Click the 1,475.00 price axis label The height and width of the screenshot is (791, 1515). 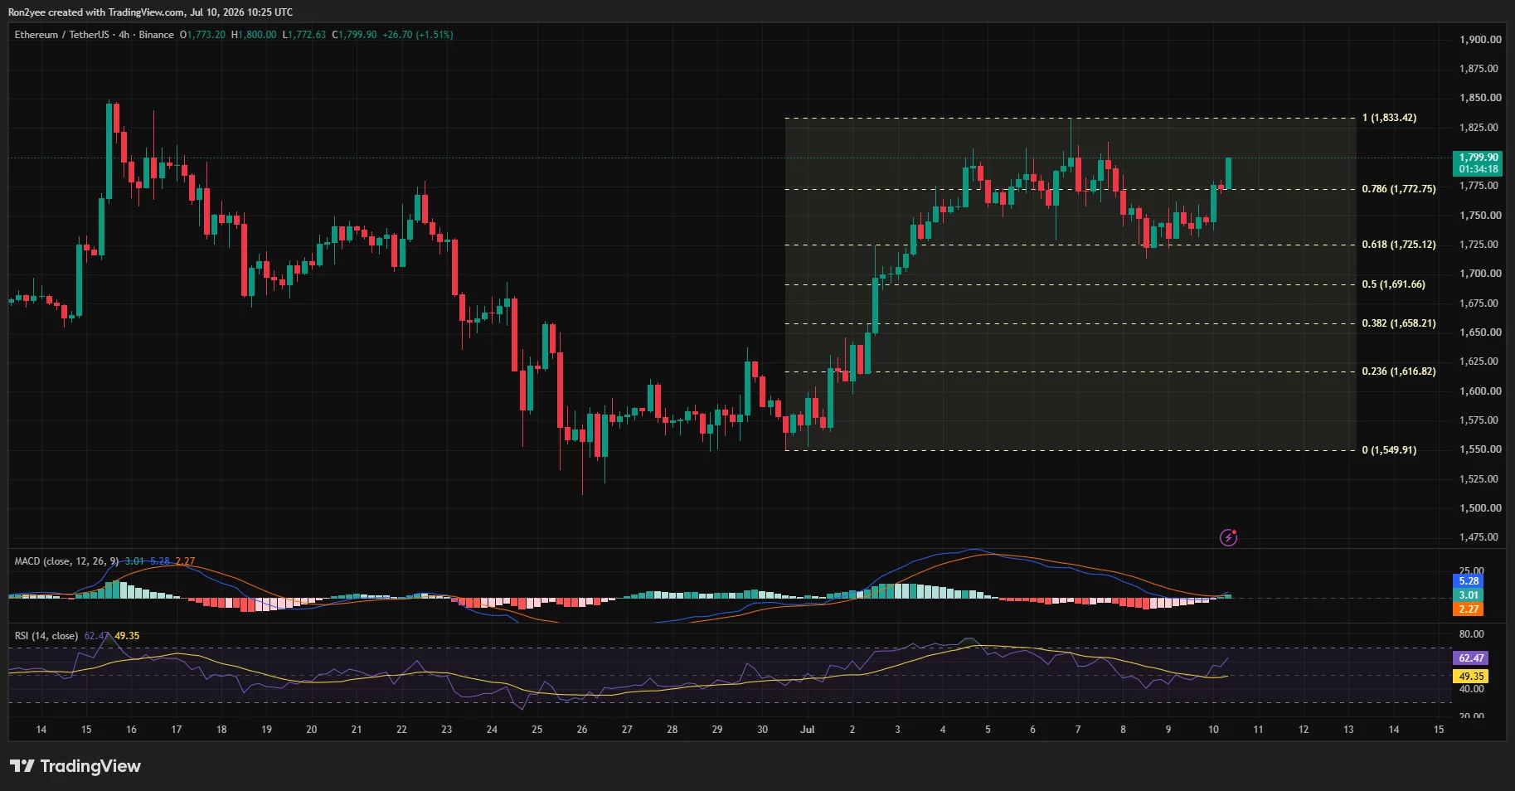pyautogui.click(x=1480, y=537)
